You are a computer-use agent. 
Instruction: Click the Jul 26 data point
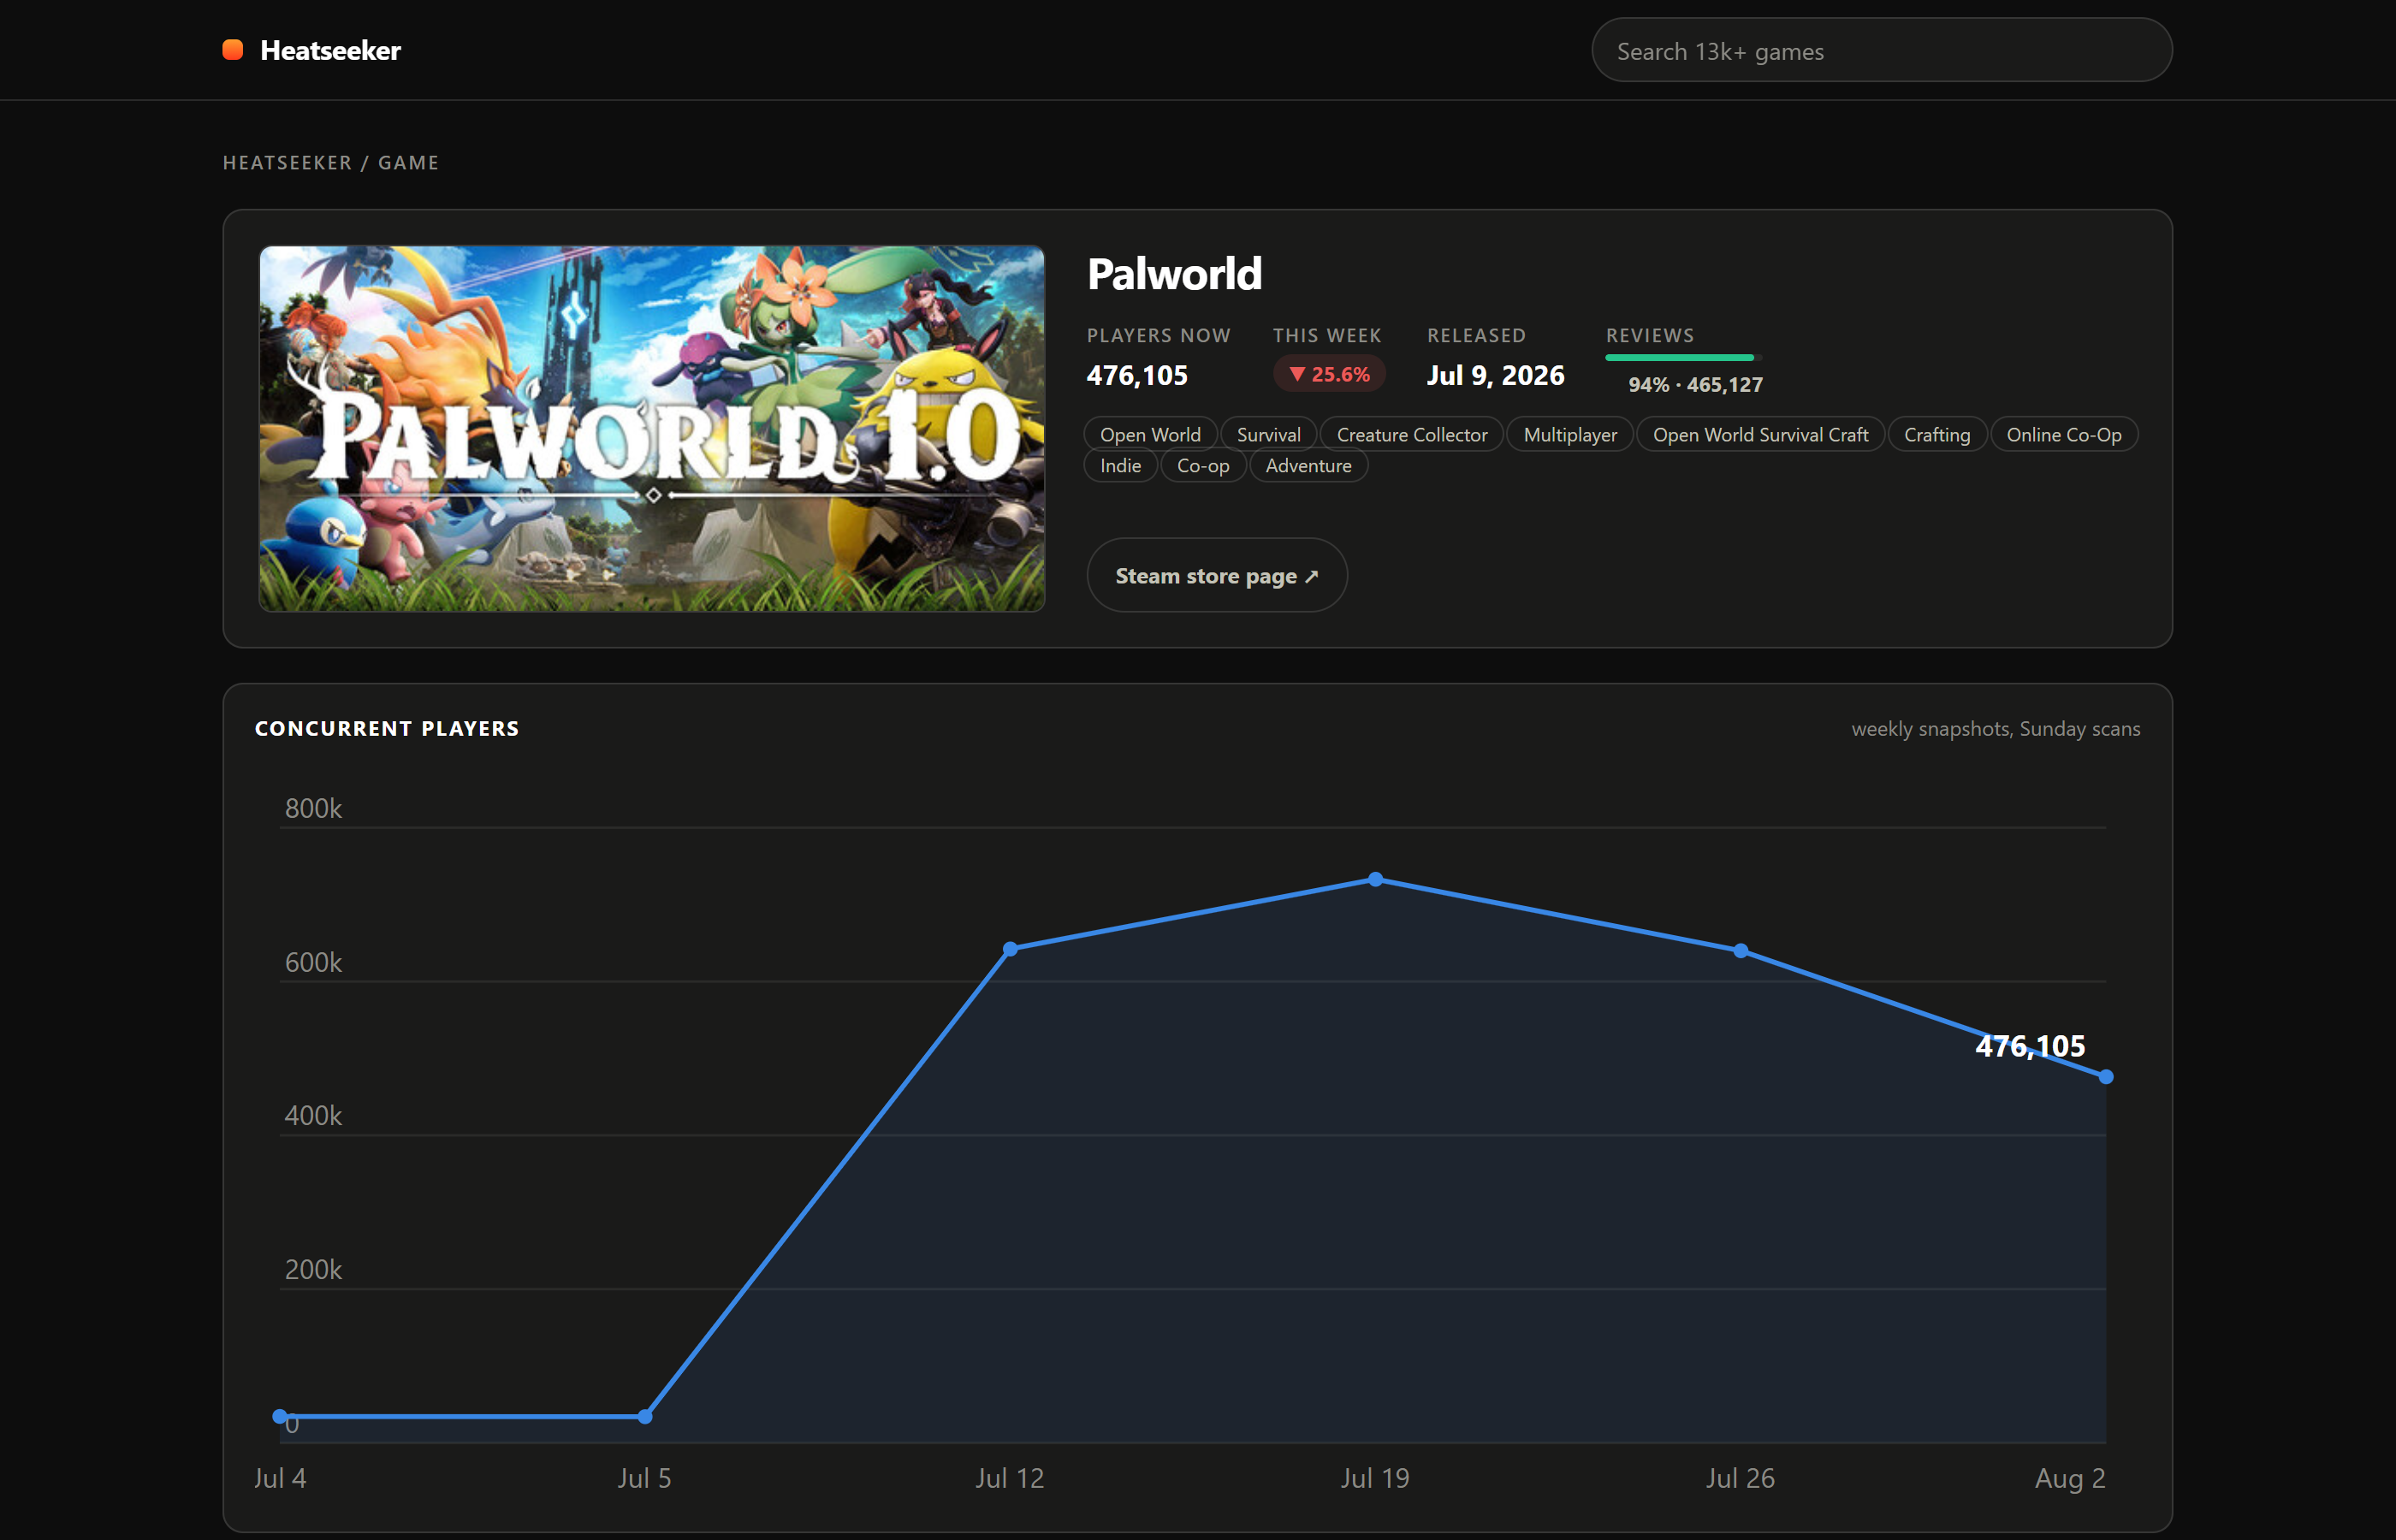(x=1741, y=950)
